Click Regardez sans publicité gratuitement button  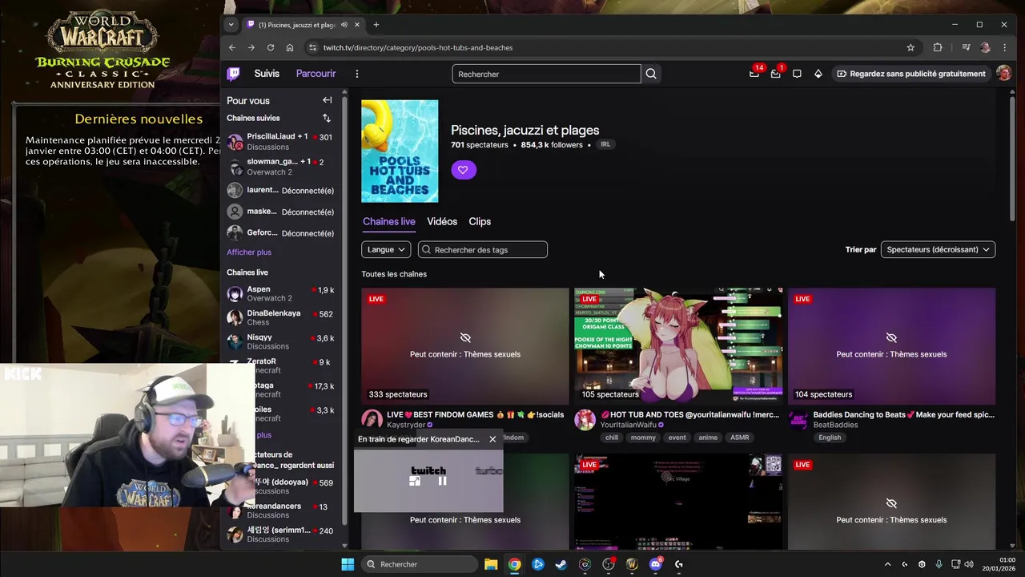click(911, 74)
